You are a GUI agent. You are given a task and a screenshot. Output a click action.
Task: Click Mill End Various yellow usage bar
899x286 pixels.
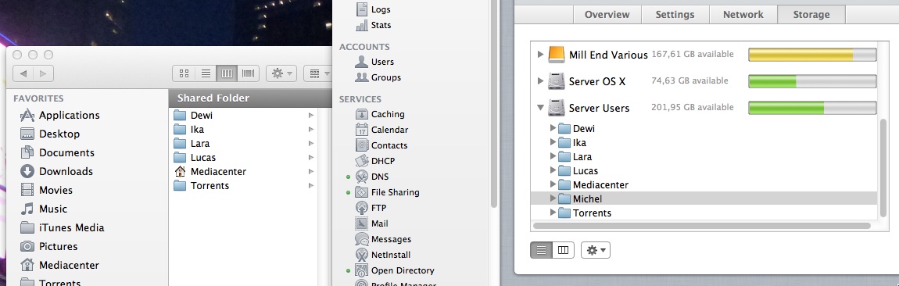(x=812, y=55)
